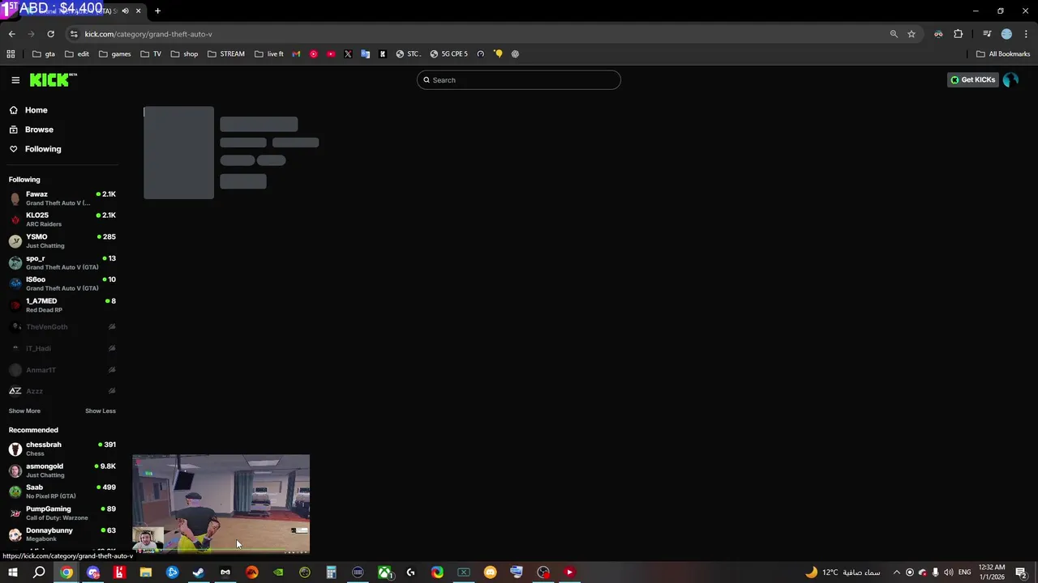1038x583 pixels.
Task: Open recommended channel asmongold
Action: tap(62, 470)
